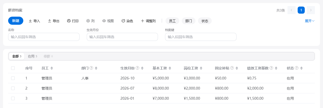Sort by 员工 column arrows
Screen dimensions: 323x108
52,68
